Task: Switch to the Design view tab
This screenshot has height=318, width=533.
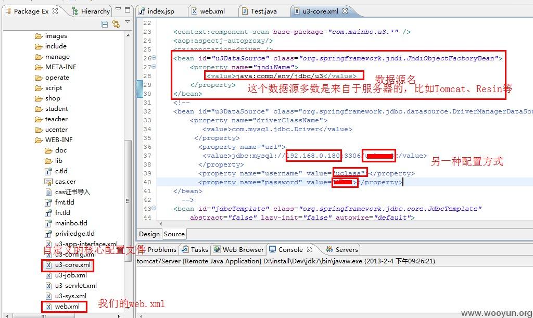Action: [x=149, y=234]
